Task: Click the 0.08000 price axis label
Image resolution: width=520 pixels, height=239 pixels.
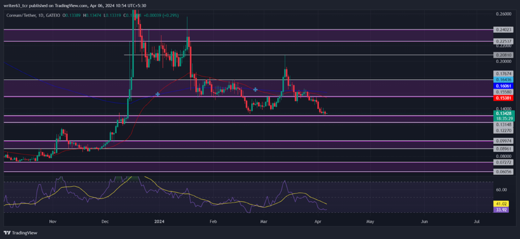Action: 503,156
